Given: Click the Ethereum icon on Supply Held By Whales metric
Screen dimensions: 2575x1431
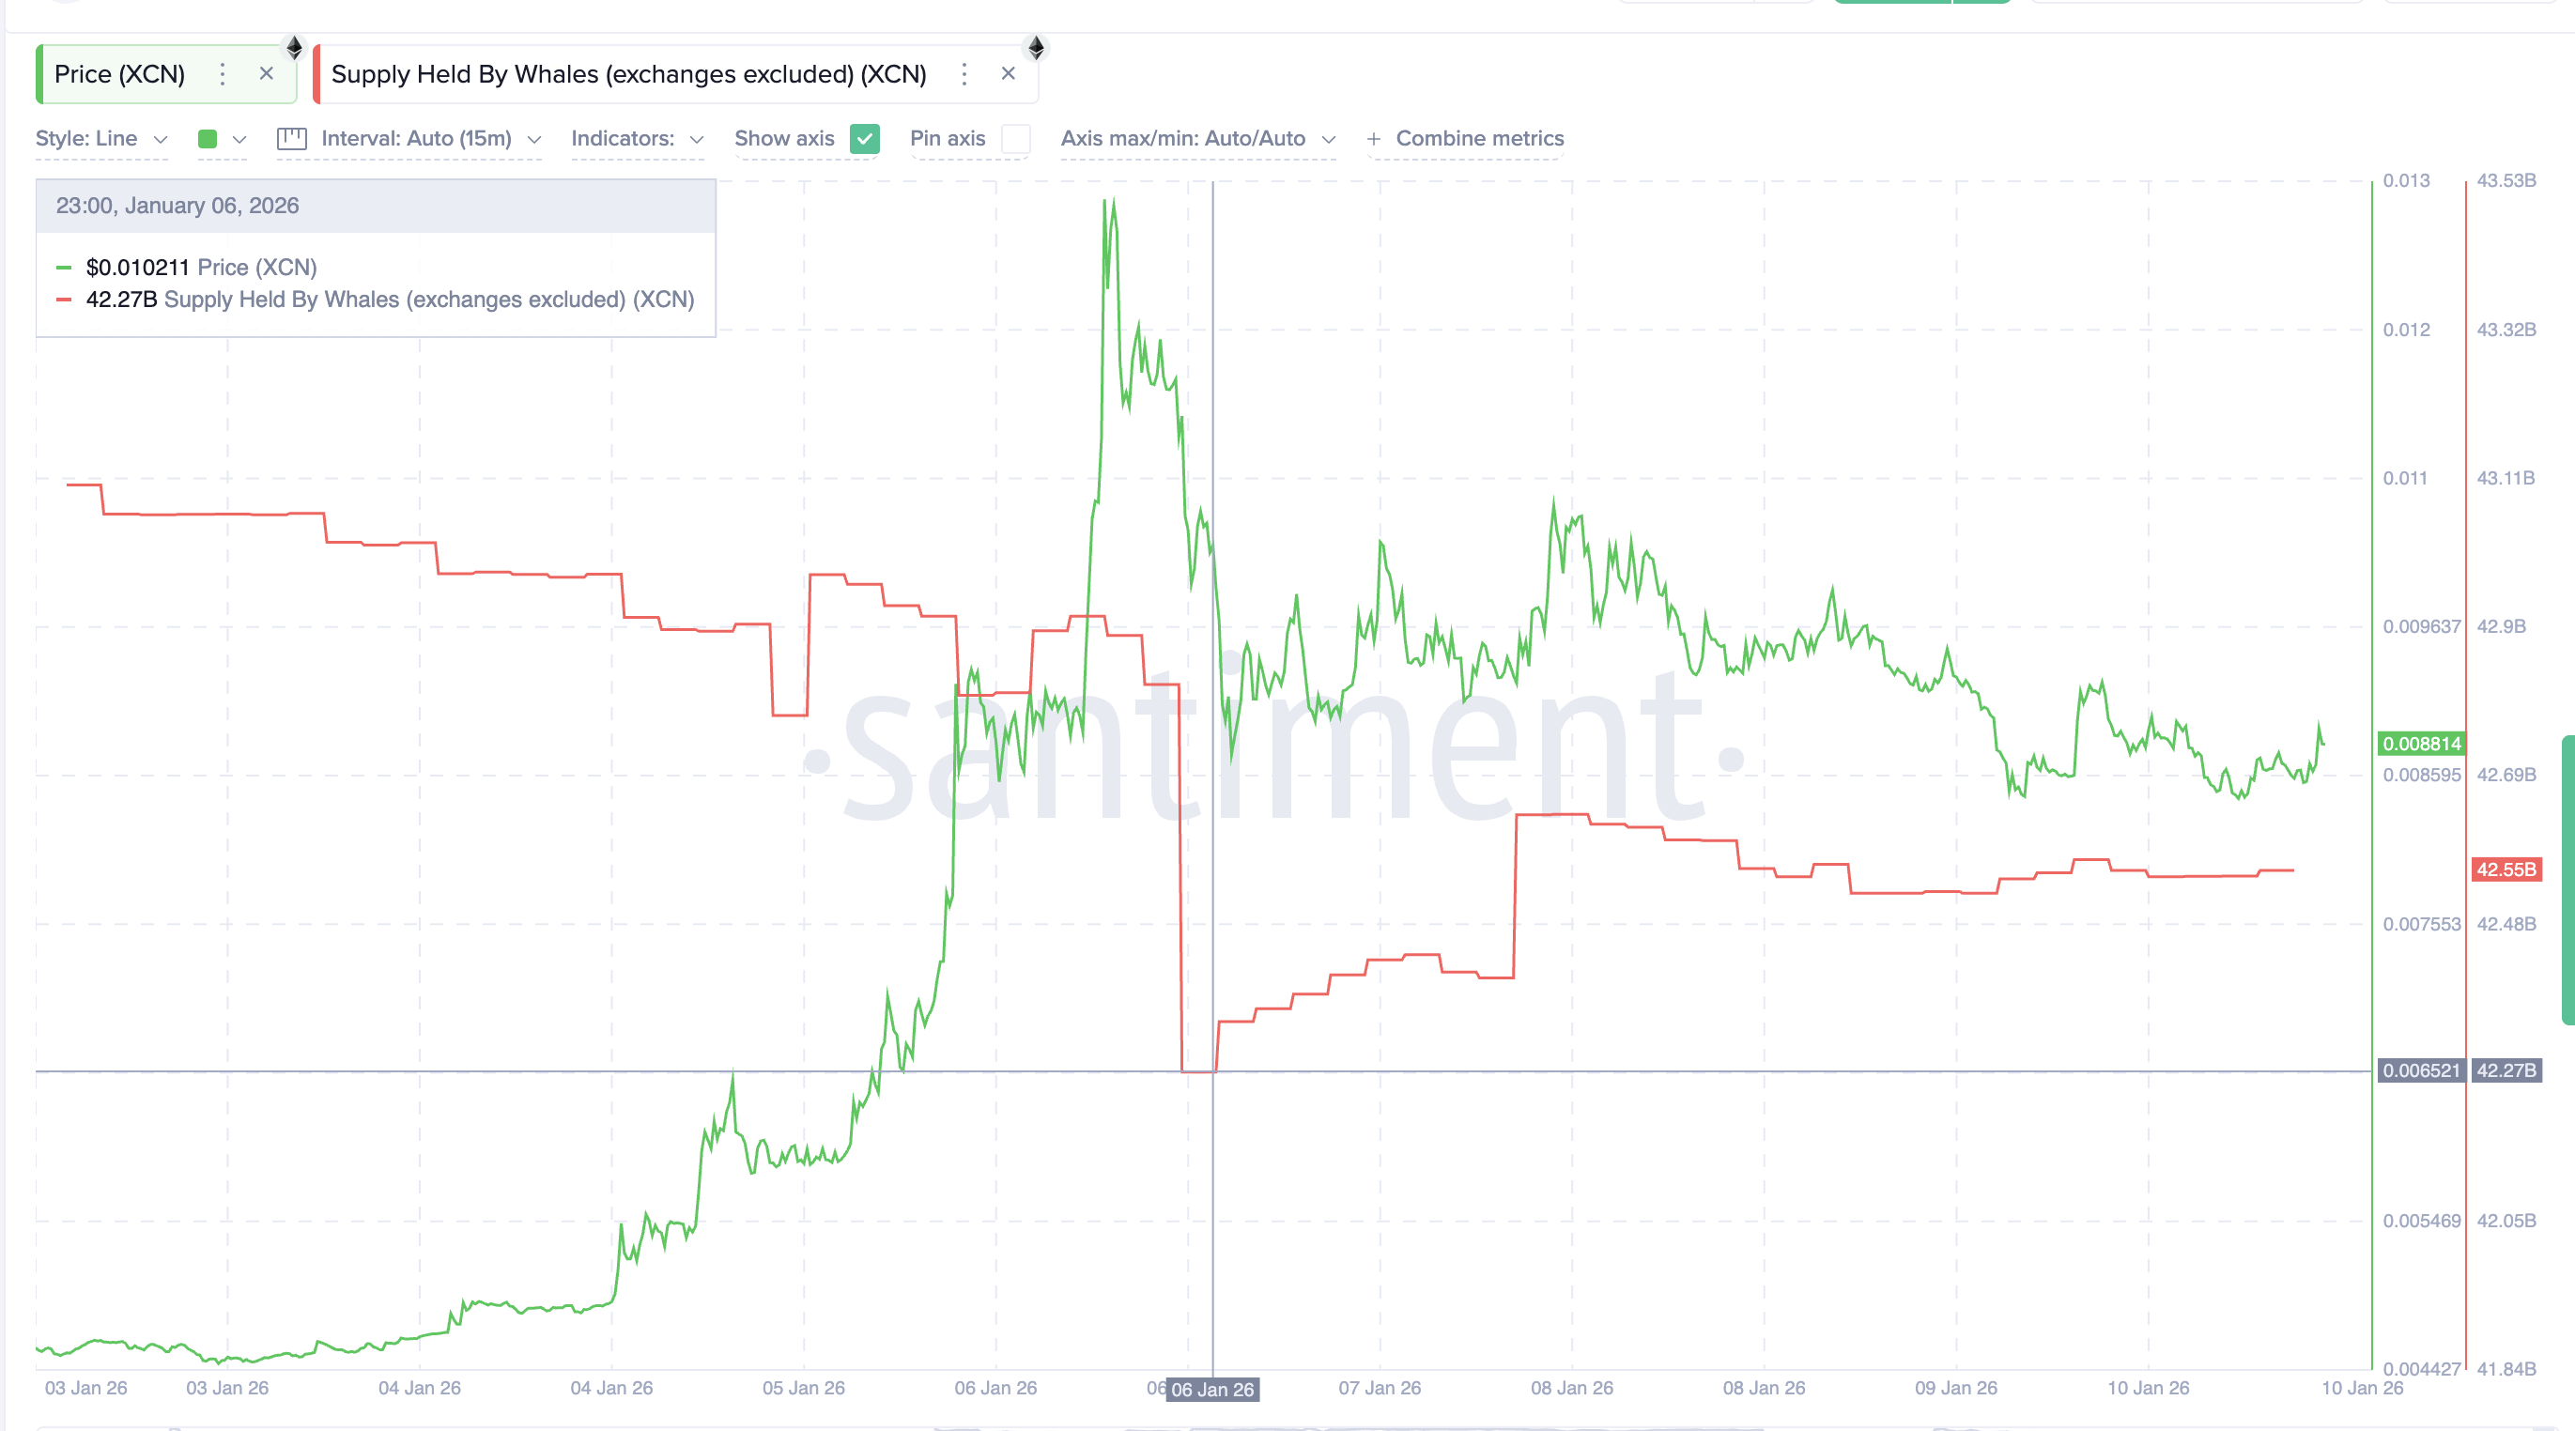Looking at the screenshot, I should pyautogui.click(x=1037, y=46).
